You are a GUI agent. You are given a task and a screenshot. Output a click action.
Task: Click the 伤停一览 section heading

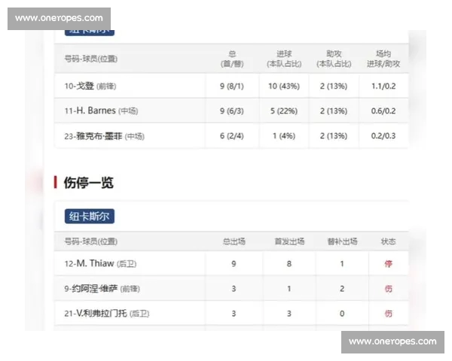[x=88, y=183]
